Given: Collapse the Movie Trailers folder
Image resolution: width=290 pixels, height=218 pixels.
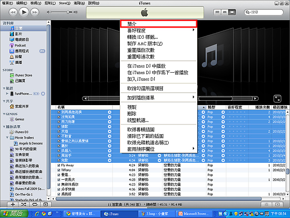Looking at the screenshot, I should pyautogui.click(x=7, y=138).
